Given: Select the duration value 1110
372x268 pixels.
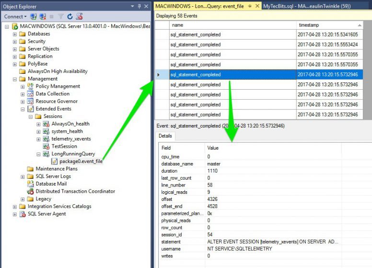Looking at the screenshot, I should 212,171.
